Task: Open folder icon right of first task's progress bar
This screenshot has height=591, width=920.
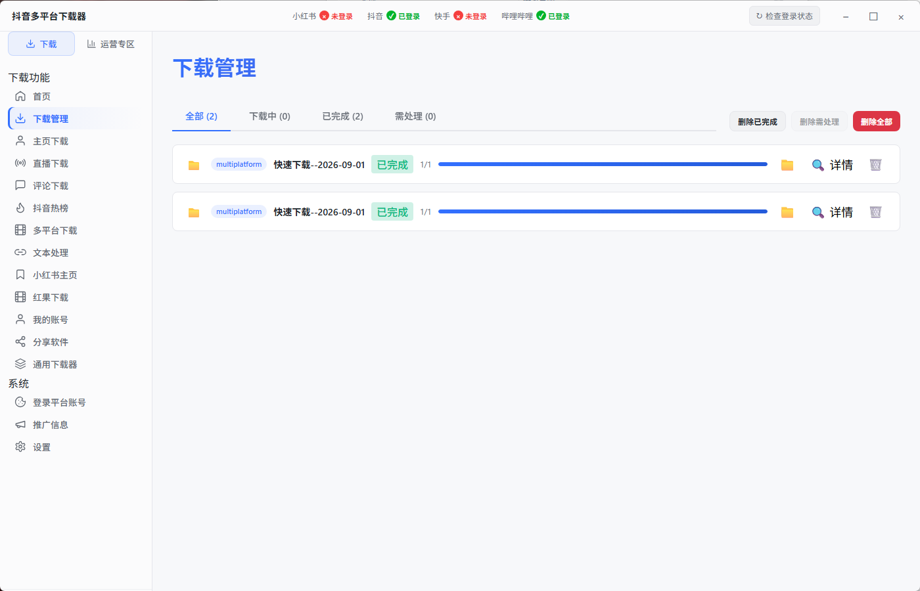Action: tap(787, 165)
